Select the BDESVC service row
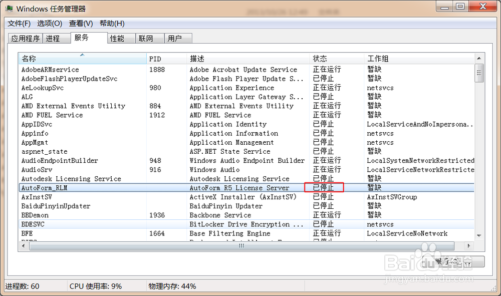Viewport: 501px width, 296px height. 246,224
